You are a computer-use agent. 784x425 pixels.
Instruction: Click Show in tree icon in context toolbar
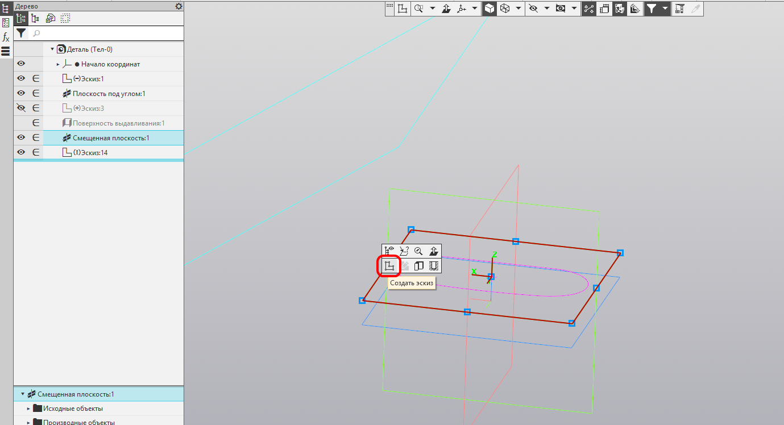pos(389,251)
